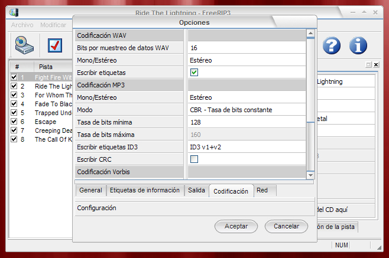Open the Archivo menu

22,25
